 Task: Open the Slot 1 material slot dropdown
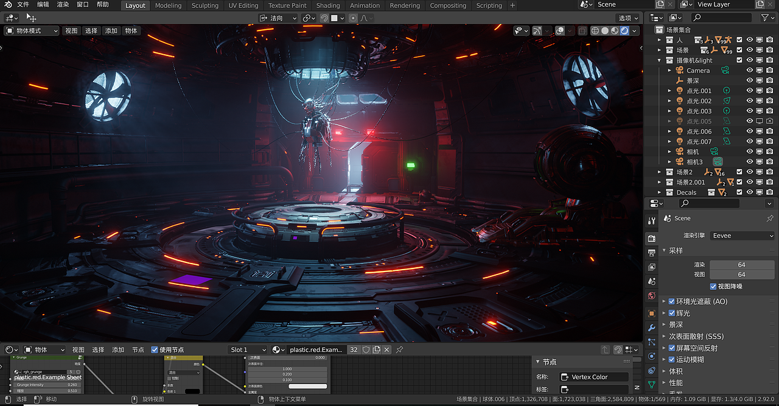tap(247, 349)
